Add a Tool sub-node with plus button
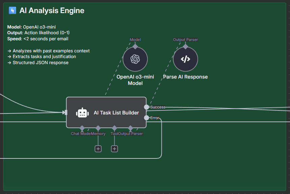 114,149
